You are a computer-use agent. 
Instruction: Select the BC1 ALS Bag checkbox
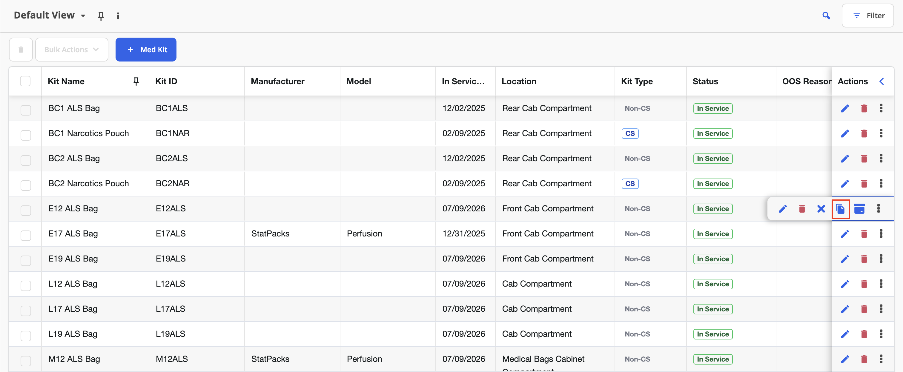click(x=26, y=110)
